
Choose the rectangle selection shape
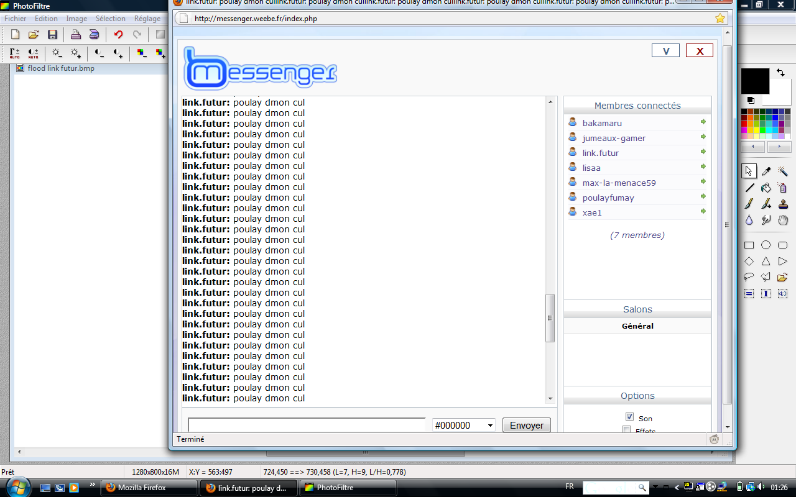tap(749, 245)
